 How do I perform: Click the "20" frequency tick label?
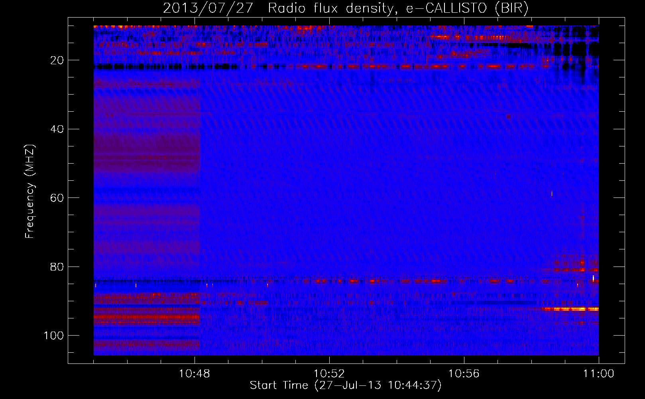coord(57,60)
